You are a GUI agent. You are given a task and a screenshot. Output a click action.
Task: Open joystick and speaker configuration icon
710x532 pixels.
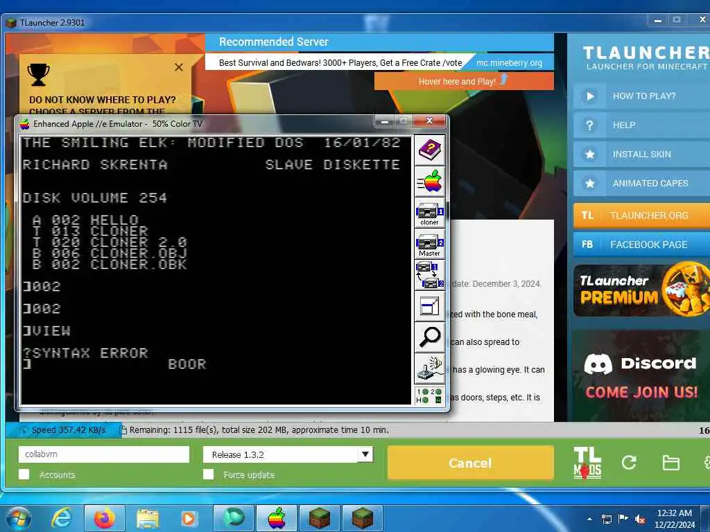point(429,369)
